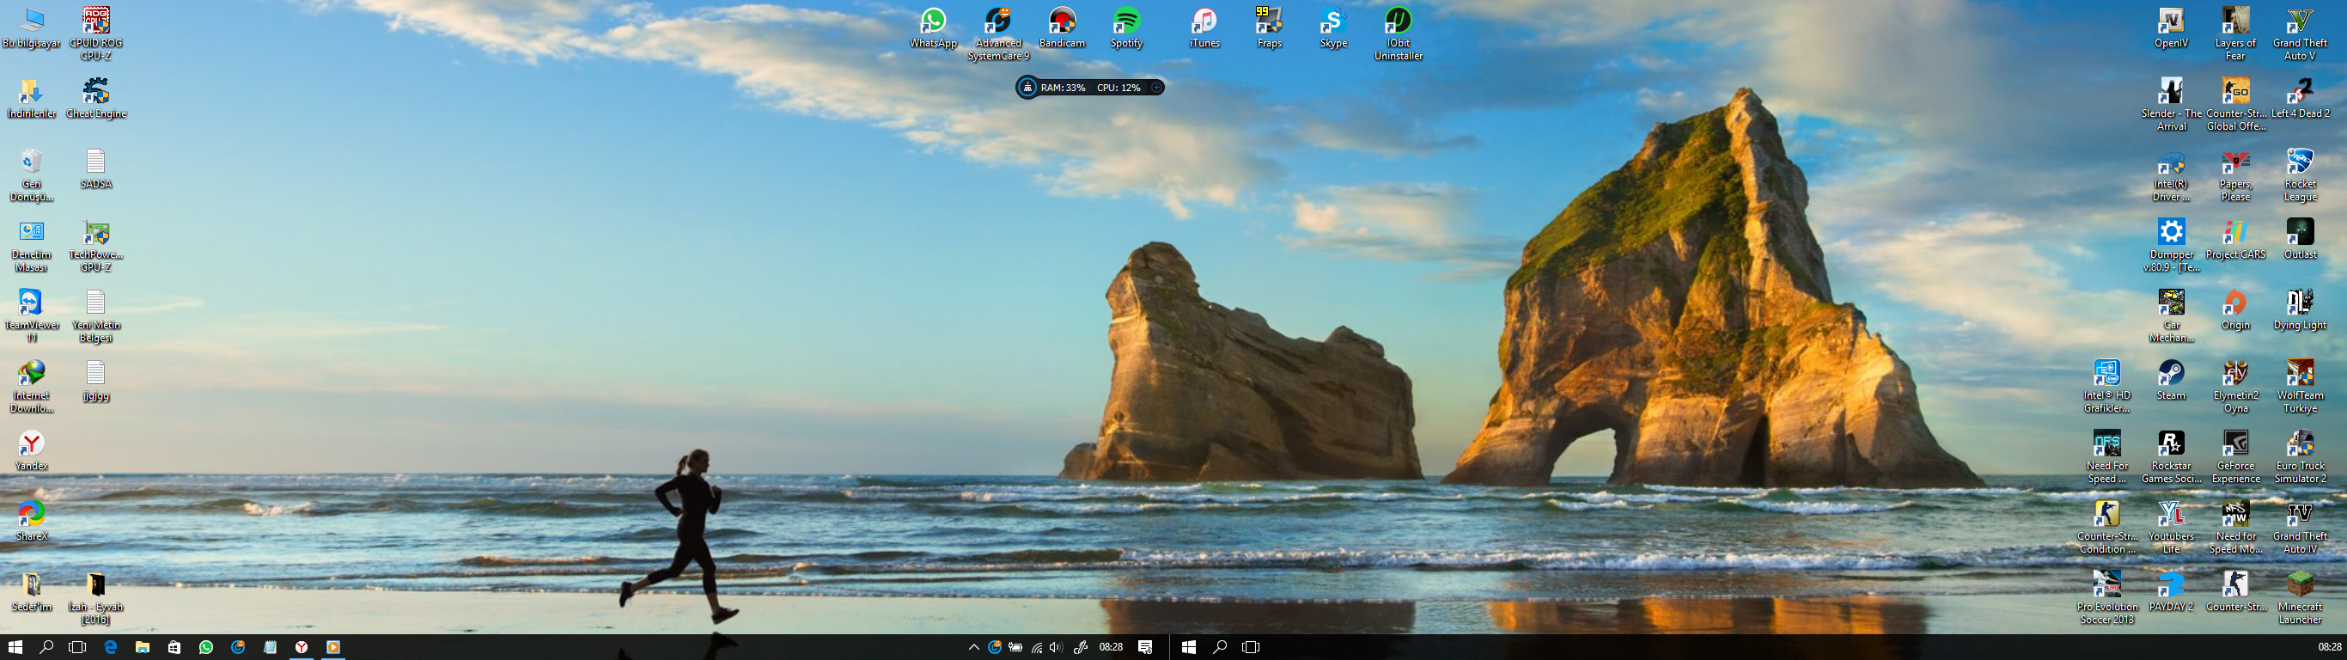Open the WhatsApp desktop shortcut

tap(933, 27)
